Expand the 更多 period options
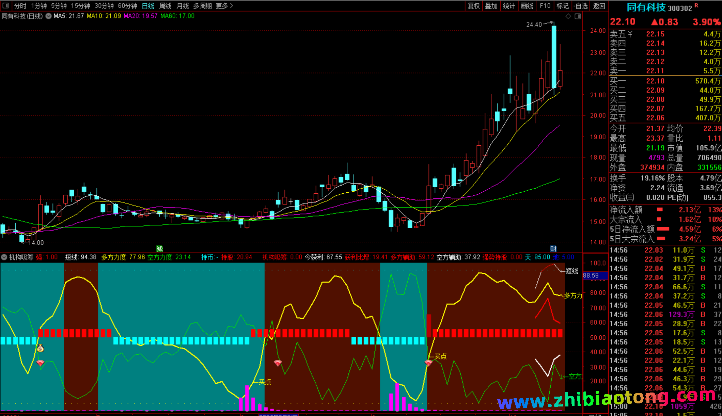Screen dimensions: 722x416 tap(224, 6)
